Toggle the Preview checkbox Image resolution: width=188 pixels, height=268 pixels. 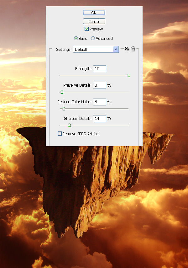(86, 29)
